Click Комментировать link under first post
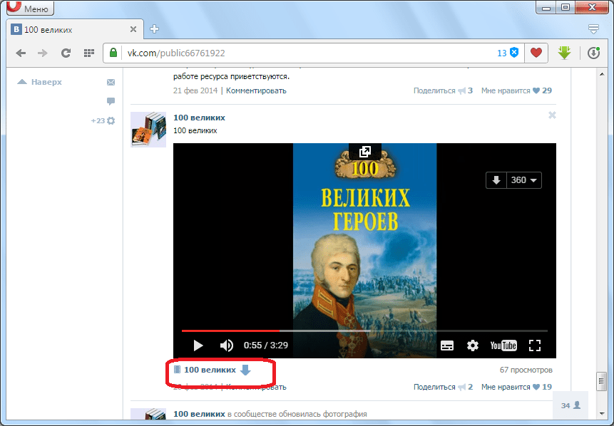The height and width of the screenshot is (426, 614). point(256,90)
